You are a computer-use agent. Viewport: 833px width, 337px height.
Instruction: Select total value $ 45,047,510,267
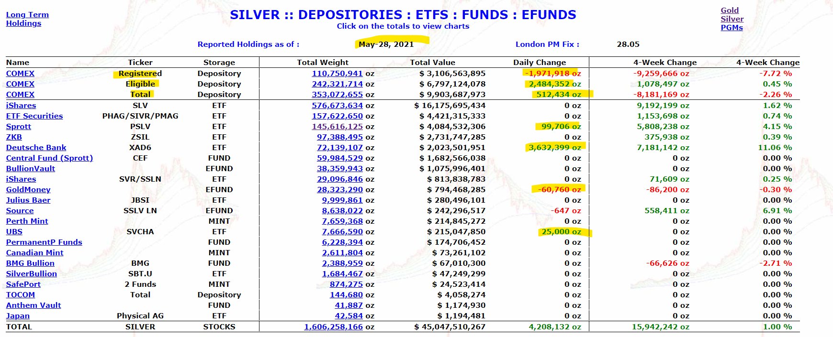point(450,327)
